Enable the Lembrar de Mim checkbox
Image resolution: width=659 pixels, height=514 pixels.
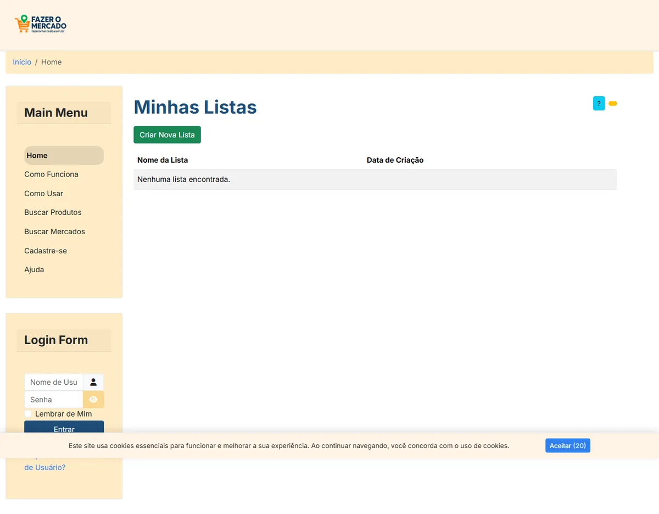pyautogui.click(x=28, y=414)
